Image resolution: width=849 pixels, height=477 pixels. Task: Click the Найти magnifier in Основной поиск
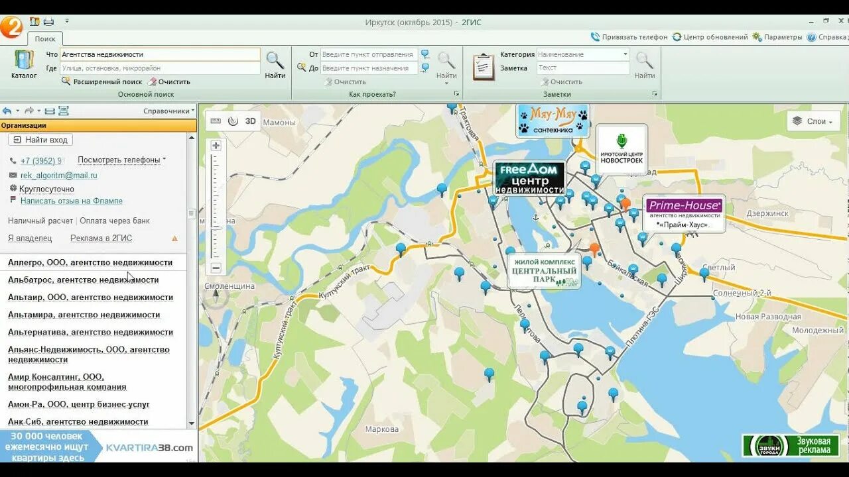(x=275, y=65)
